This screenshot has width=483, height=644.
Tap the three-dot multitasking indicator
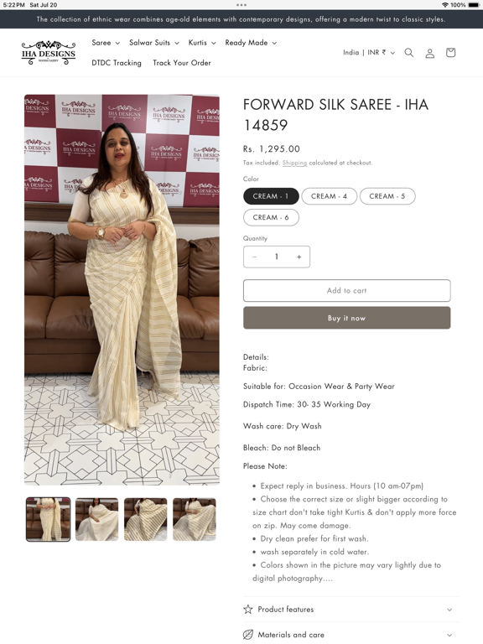tap(241, 5)
